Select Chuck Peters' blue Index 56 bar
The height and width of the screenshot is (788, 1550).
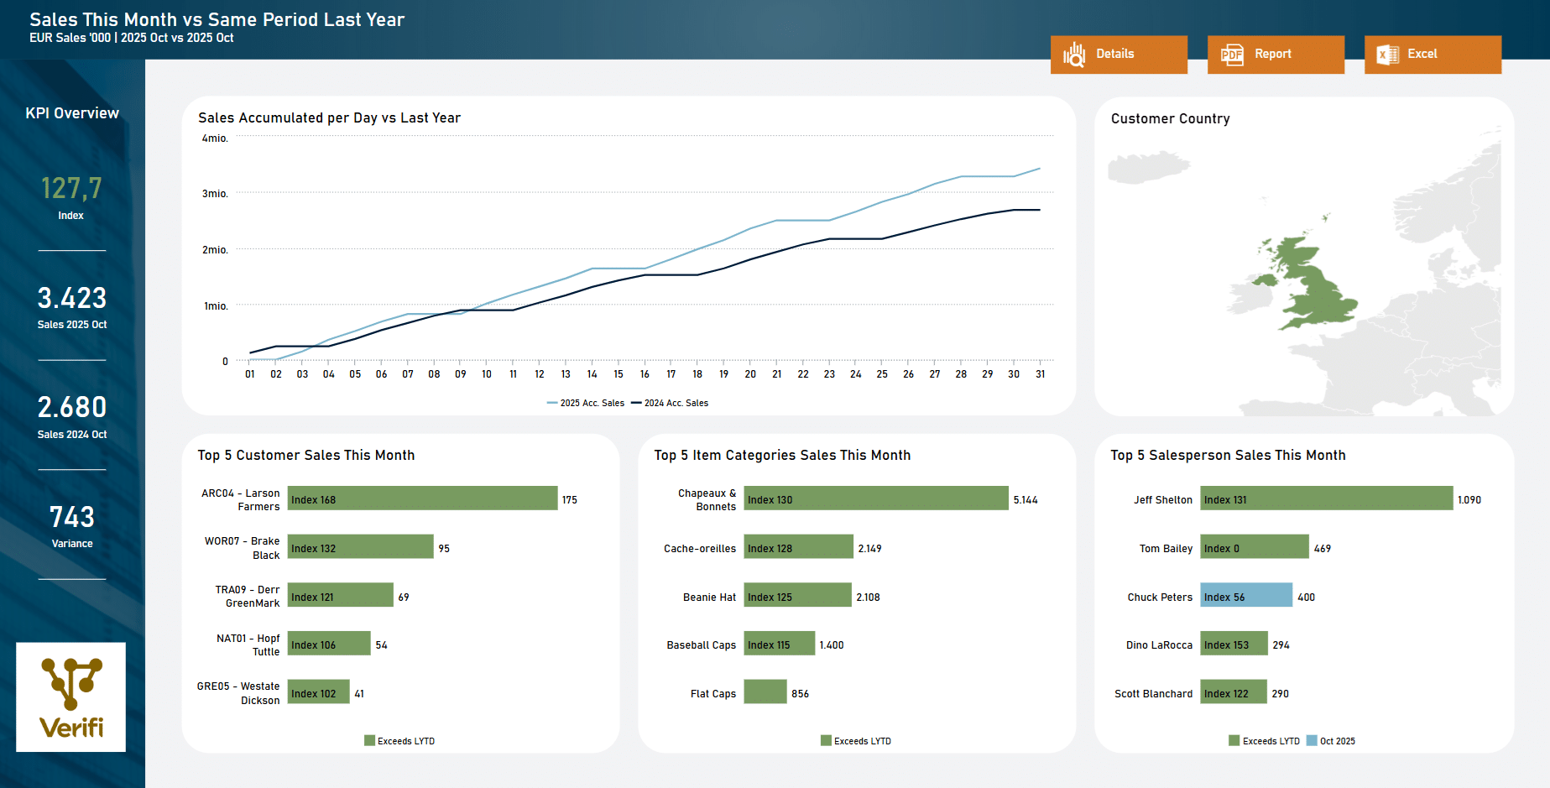click(1246, 596)
